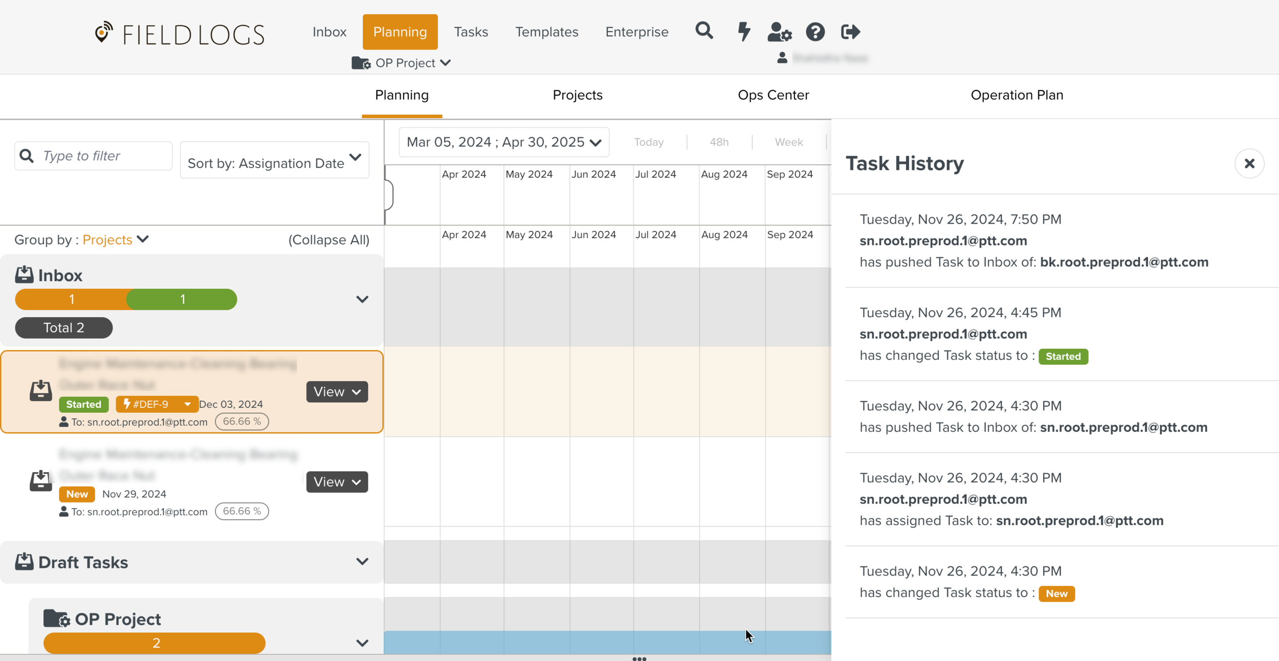
Task: Open the Sort by Assignation Date dropdown
Action: (x=275, y=161)
